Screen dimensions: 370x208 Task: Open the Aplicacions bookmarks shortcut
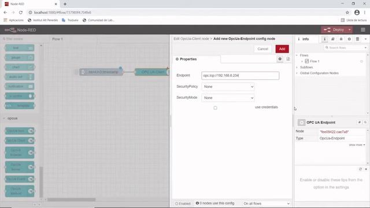(x=13, y=20)
